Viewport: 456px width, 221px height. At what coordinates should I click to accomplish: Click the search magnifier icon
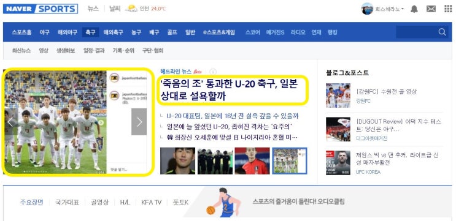(x=442, y=32)
